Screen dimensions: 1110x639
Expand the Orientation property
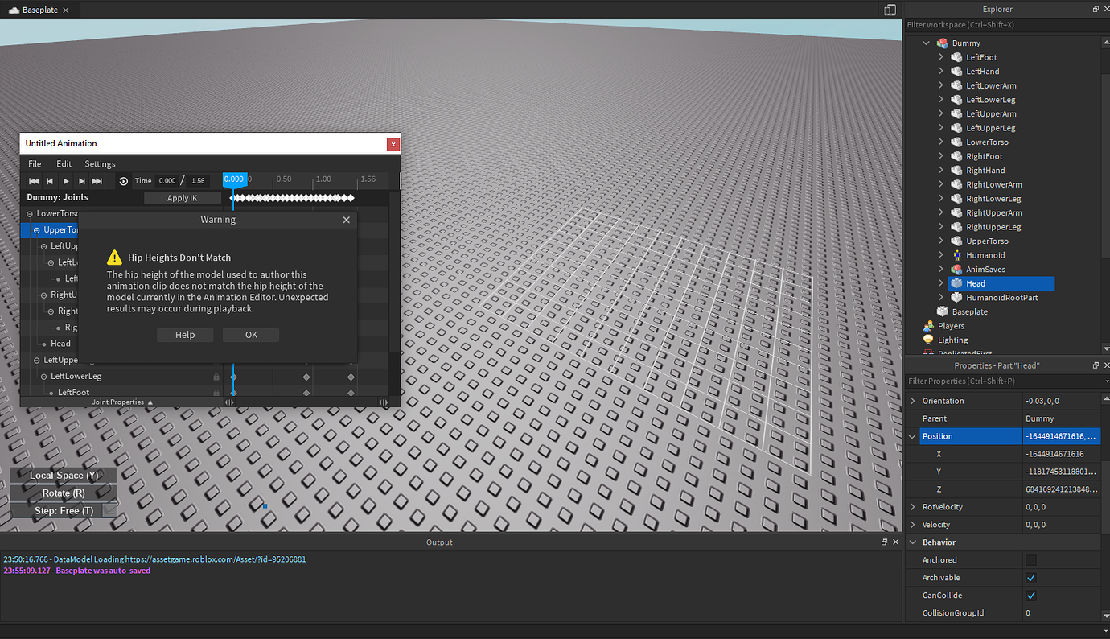click(x=912, y=401)
